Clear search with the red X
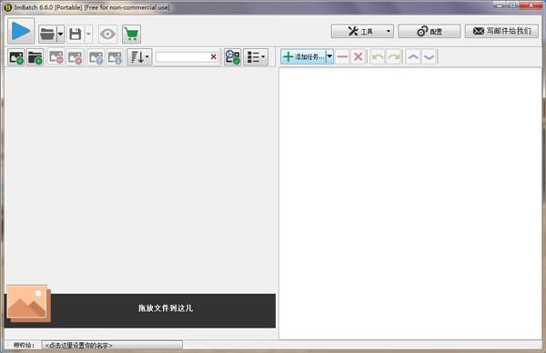 [214, 57]
